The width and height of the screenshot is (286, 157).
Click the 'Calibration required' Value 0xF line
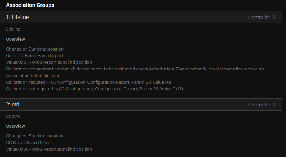[89, 82]
